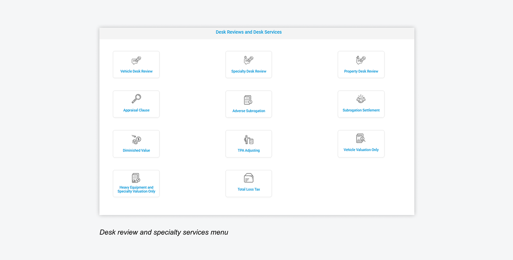Click the Desk Reviews and Desk Services heading
The height and width of the screenshot is (260, 513).
(248, 32)
